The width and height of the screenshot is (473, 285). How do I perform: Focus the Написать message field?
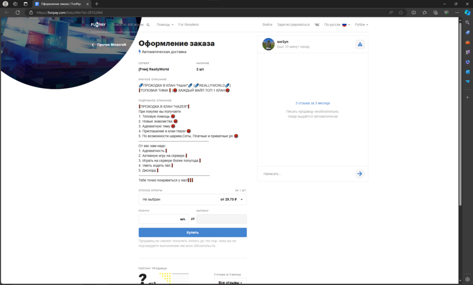(x=306, y=174)
